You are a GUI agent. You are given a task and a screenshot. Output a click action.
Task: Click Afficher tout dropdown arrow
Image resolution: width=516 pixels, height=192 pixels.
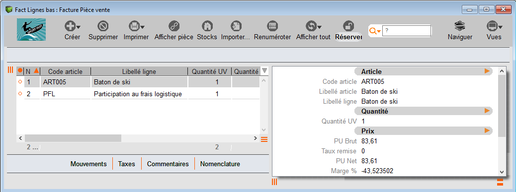click(319, 27)
